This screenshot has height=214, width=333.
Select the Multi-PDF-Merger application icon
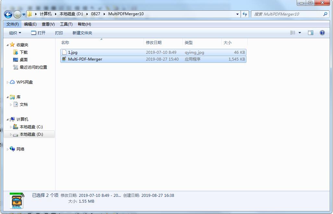click(64, 59)
